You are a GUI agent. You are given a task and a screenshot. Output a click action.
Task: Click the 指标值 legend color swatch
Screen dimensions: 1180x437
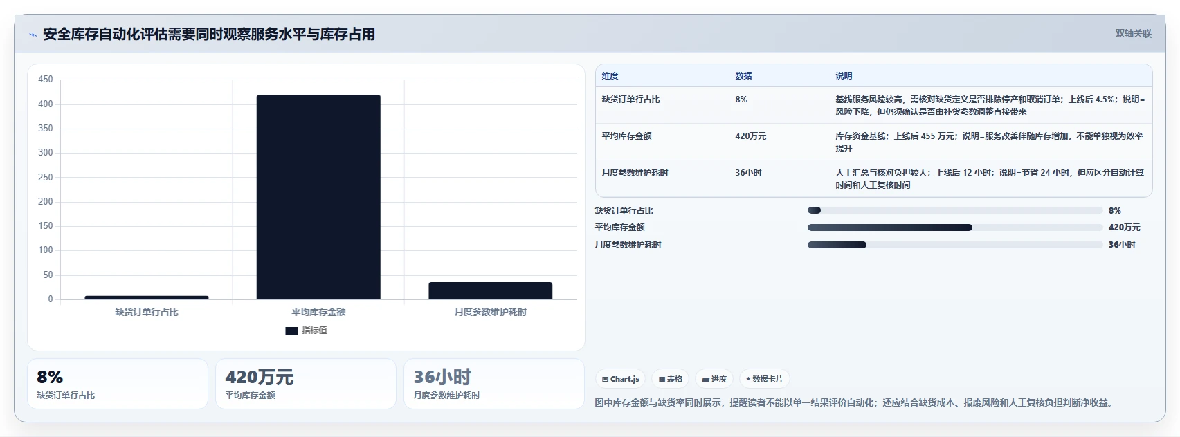pos(291,331)
